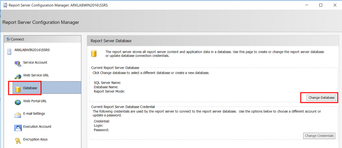Open Service Account icon in sidebar

click(x=18, y=63)
